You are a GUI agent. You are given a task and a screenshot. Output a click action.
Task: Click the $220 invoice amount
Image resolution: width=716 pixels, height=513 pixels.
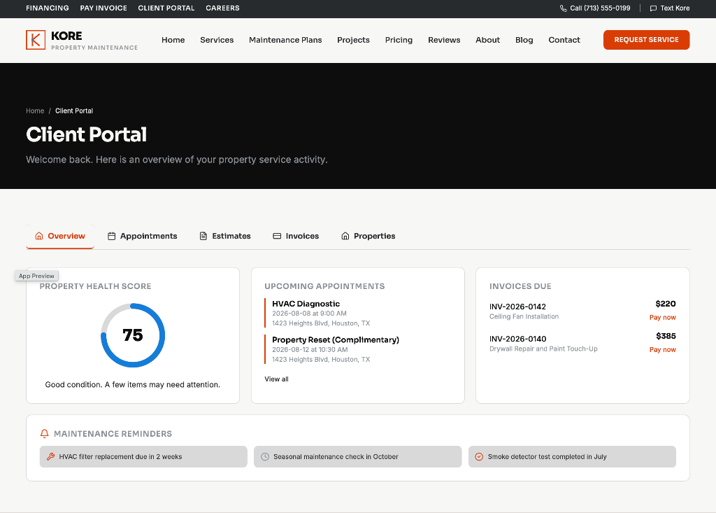666,304
